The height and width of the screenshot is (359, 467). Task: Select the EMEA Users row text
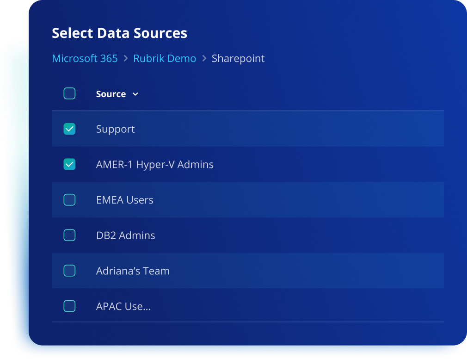[x=125, y=200]
